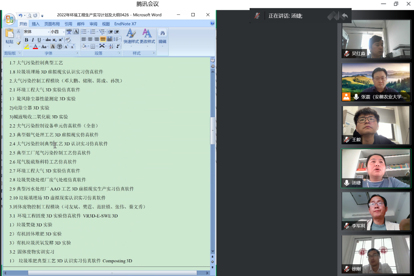Open the 小四 font size dropdown
The width and height of the screenshot is (414, 276).
tap(63, 32)
